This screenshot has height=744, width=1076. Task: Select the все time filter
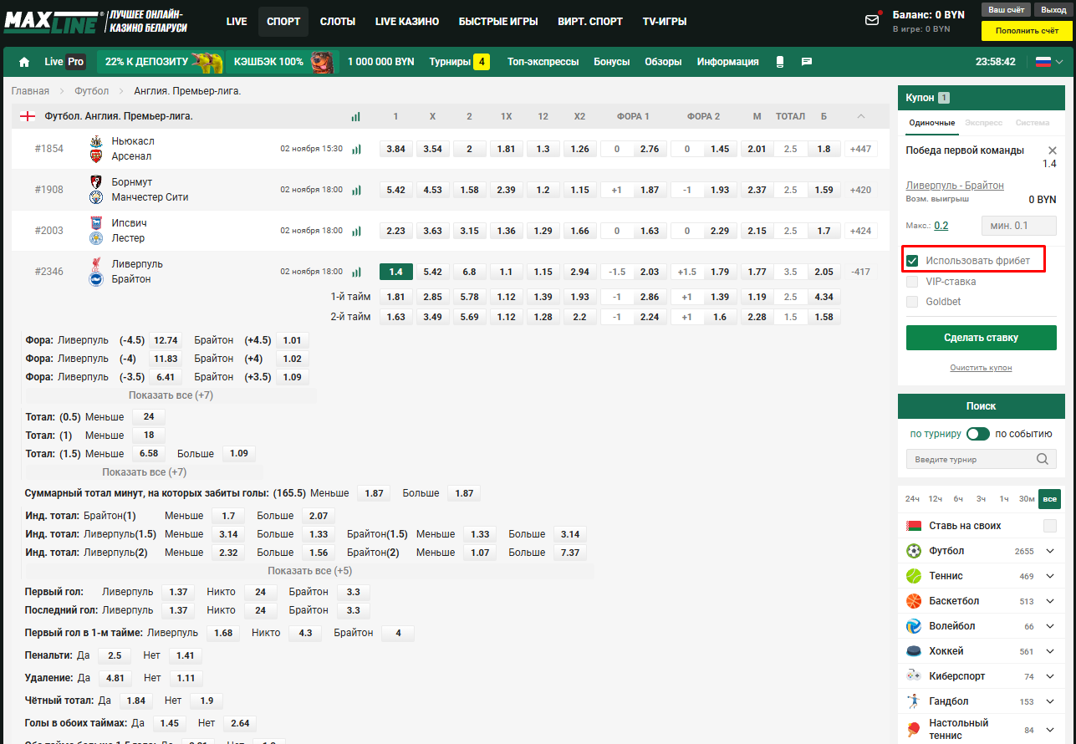point(1049,499)
